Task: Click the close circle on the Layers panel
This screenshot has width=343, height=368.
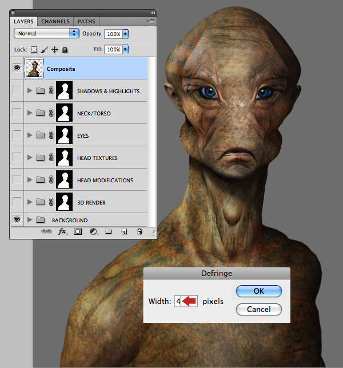Action: (13, 13)
